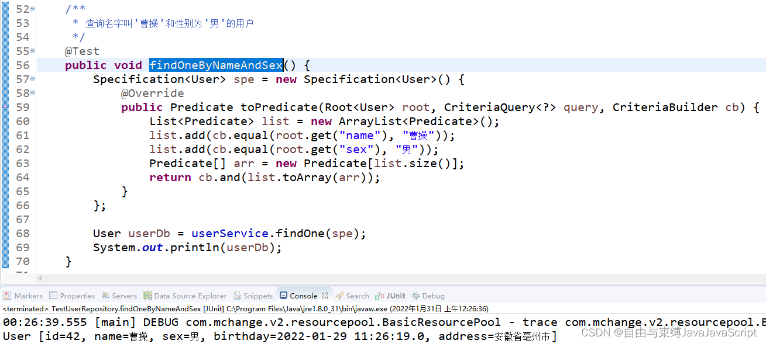766x344 pixels.
Task: Collapse the anonymous class fold at line 57
Action: point(32,79)
